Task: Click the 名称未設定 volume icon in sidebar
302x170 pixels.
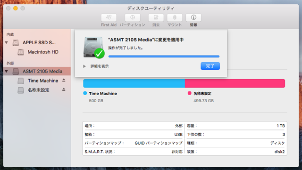Action: pyautogui.click(x=21, y=90)
